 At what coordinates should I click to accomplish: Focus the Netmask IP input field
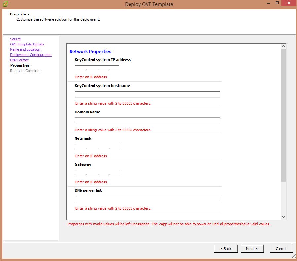[x=97, y=147]
